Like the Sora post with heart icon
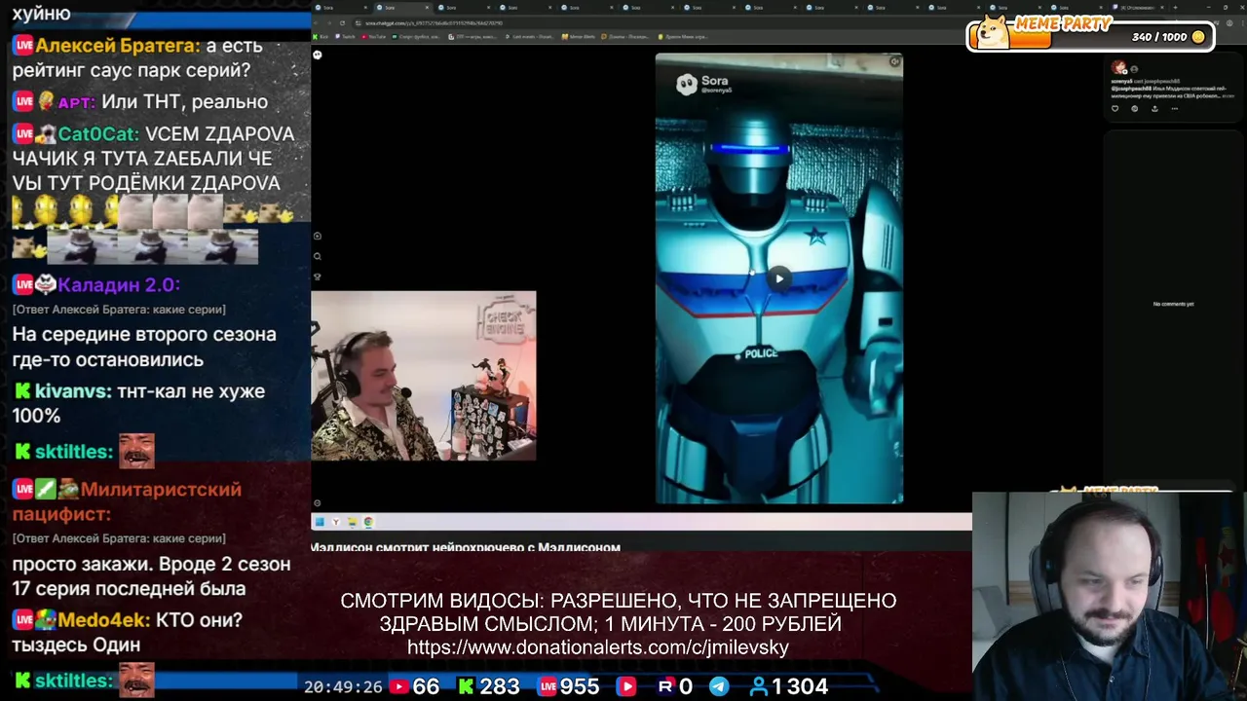Screen dimensions: 1247x701 point(1115,108)
